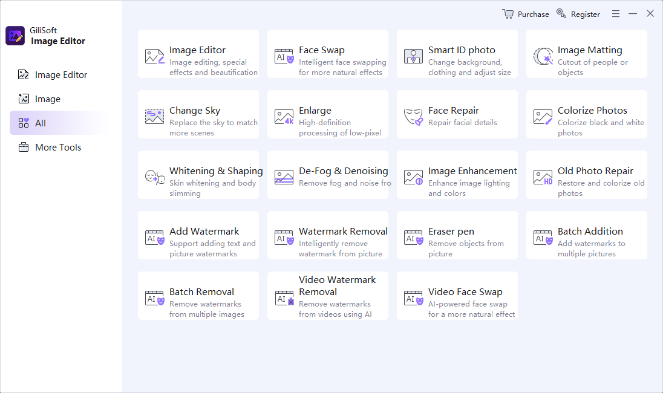Click the Image Enhancement icon
This screenshot has width=663, height=393.
coord(414,177)
